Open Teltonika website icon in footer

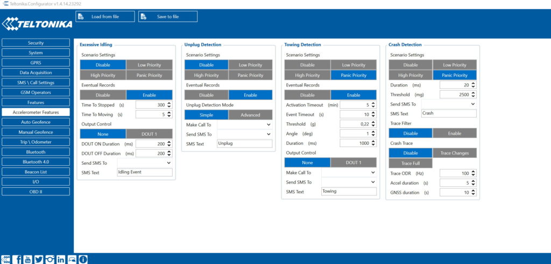6,260
